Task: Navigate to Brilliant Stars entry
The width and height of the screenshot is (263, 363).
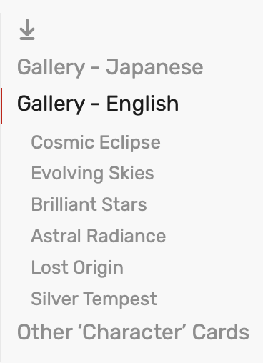Action: click(89, 204)
